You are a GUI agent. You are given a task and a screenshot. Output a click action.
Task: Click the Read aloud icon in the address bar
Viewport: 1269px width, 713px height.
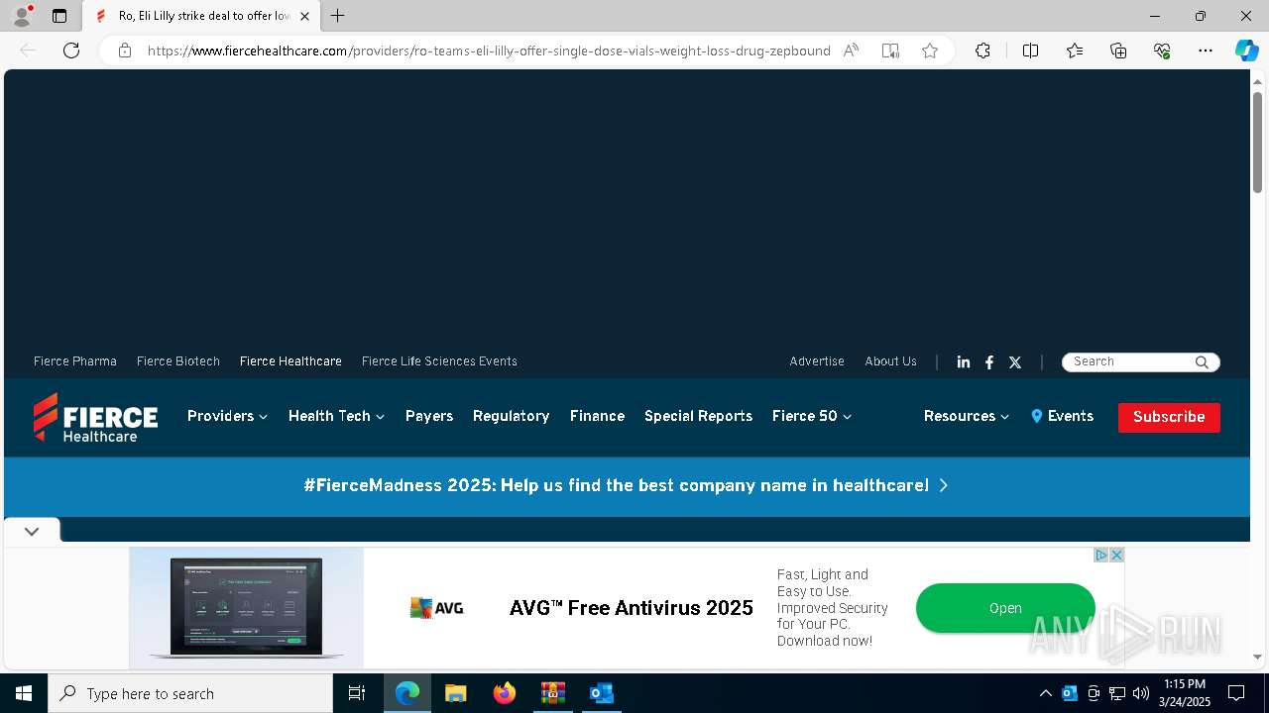(x=851, y=51)
